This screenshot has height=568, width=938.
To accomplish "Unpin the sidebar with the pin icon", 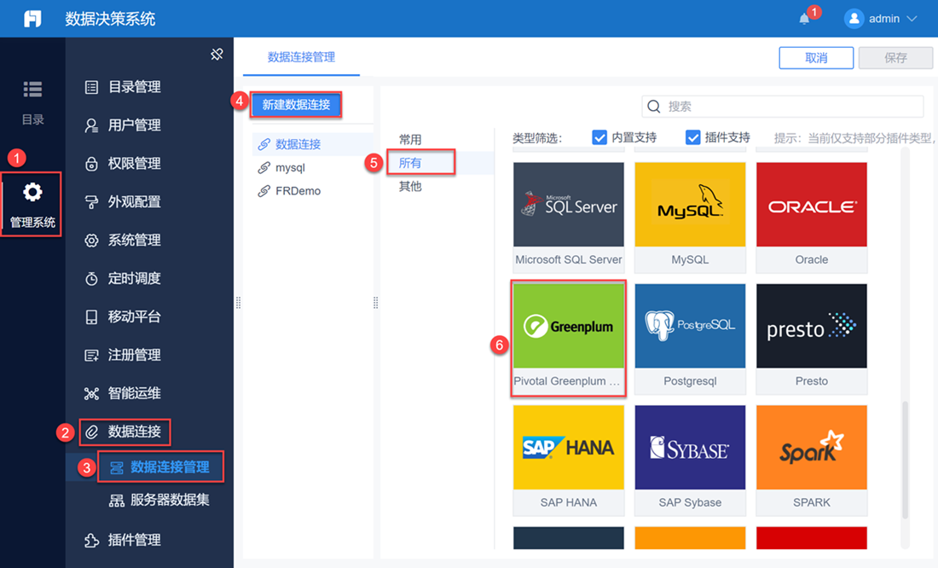I will pos(217,55).
